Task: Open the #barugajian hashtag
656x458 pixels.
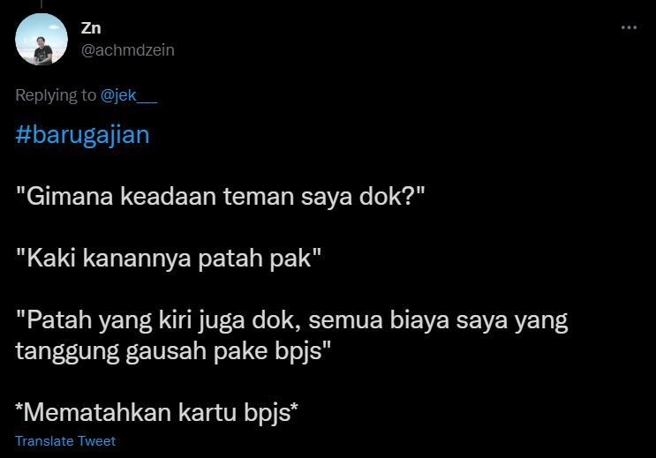Action: point(82,135)
